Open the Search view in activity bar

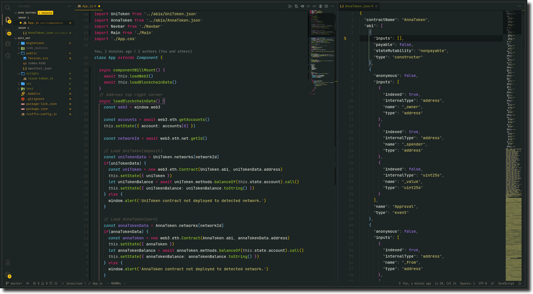point(8,8)
